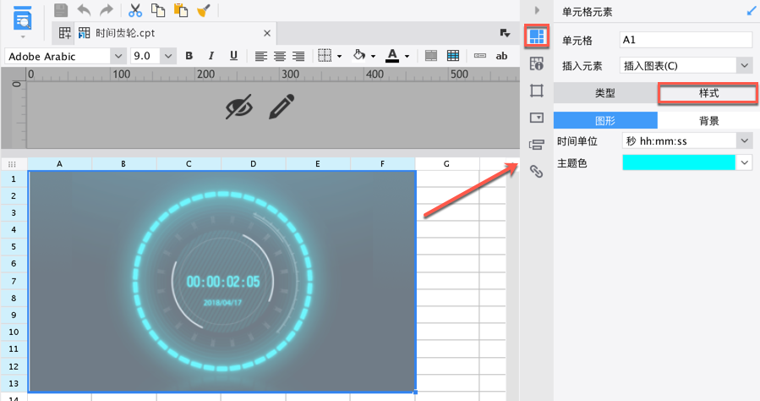Align text center
760x401 pixels.
[x=280, y=56]
